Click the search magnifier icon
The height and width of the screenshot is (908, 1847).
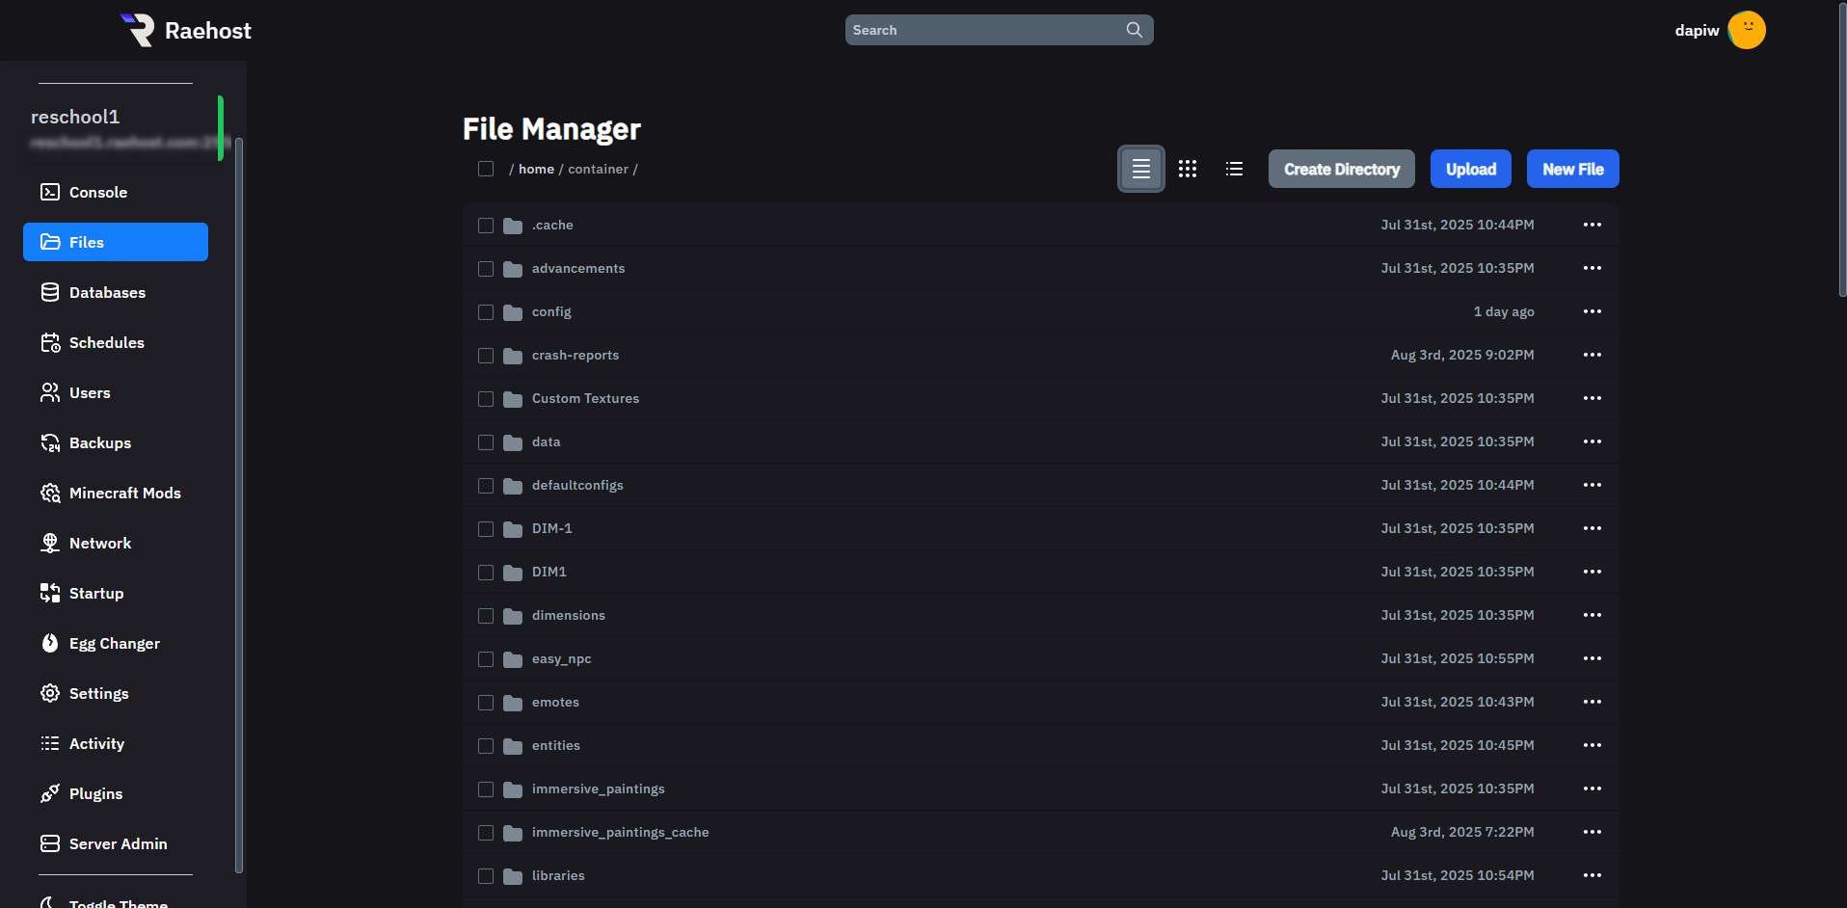[x=1134, y=30]
